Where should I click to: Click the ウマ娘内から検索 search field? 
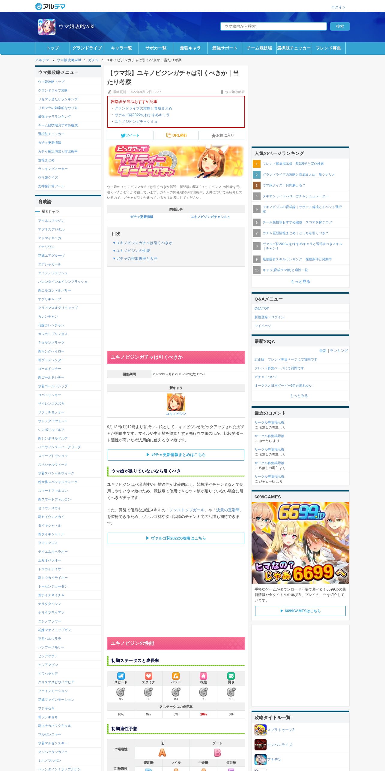(273, 26)
